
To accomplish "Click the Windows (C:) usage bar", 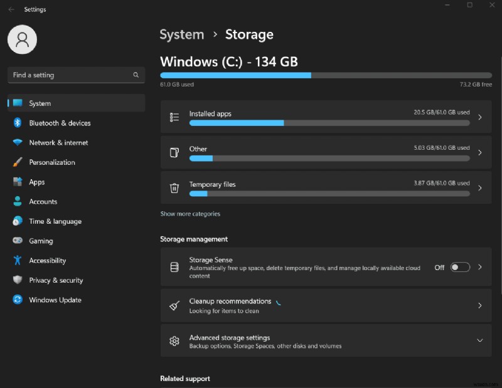I will pos(326,75).
